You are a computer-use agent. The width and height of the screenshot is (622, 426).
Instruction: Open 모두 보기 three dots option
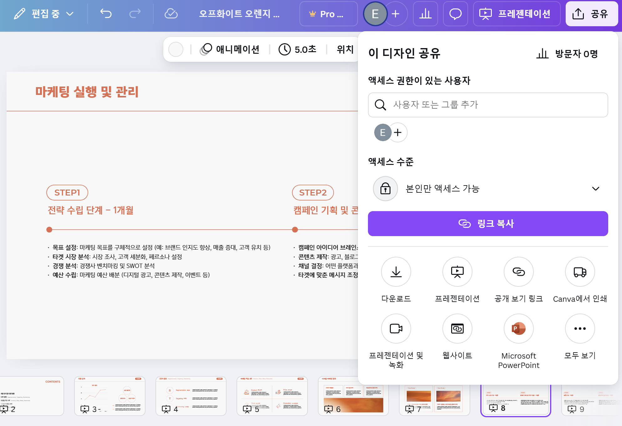pyautogui.click(x=580, y=329)
